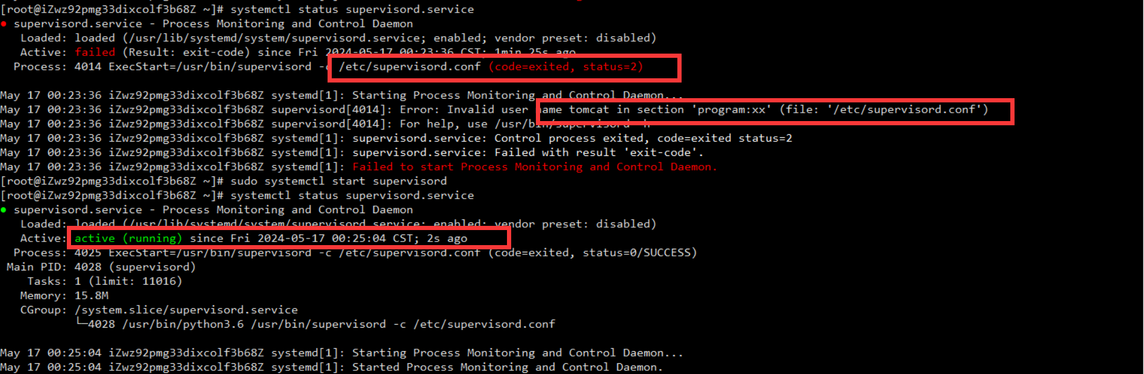Screen dimensions: 1144x374
Task: Click the 'Main PID: 4028 (supervisord)' line
Action: pos(101,267)
